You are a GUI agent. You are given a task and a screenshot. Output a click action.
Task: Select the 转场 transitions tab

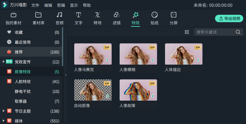[x=98, y=18]
